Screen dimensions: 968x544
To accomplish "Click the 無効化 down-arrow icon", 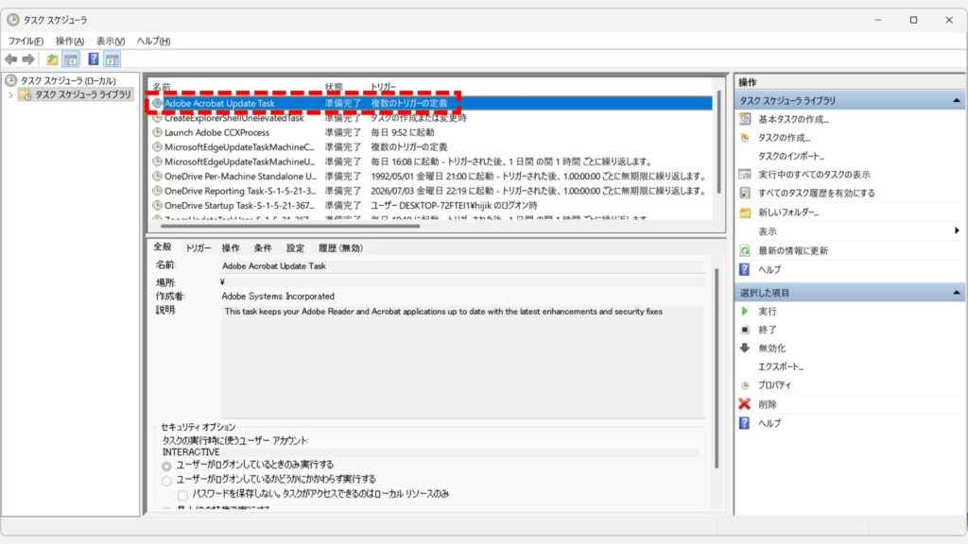I will pos(745,348).
